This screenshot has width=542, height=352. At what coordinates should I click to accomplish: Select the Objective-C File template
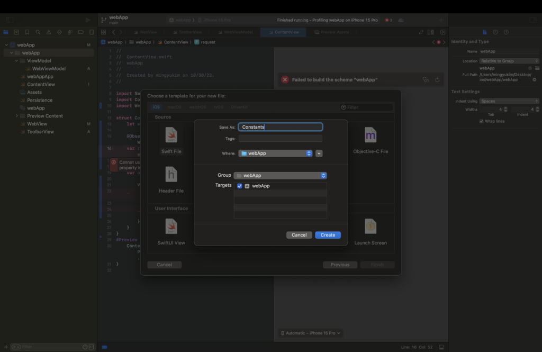[370, 140]
